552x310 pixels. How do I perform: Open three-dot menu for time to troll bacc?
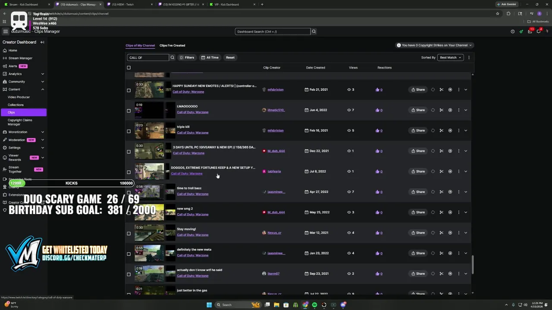[x=458, y=192]
